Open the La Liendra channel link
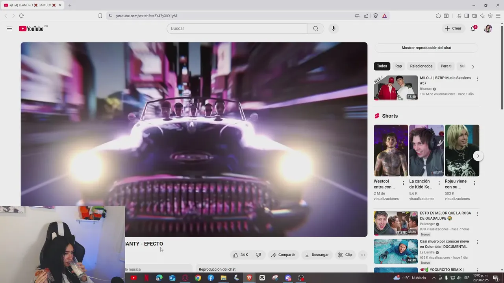Image resolution: width=504 pixels, height=283 pixels. point(427,252)
